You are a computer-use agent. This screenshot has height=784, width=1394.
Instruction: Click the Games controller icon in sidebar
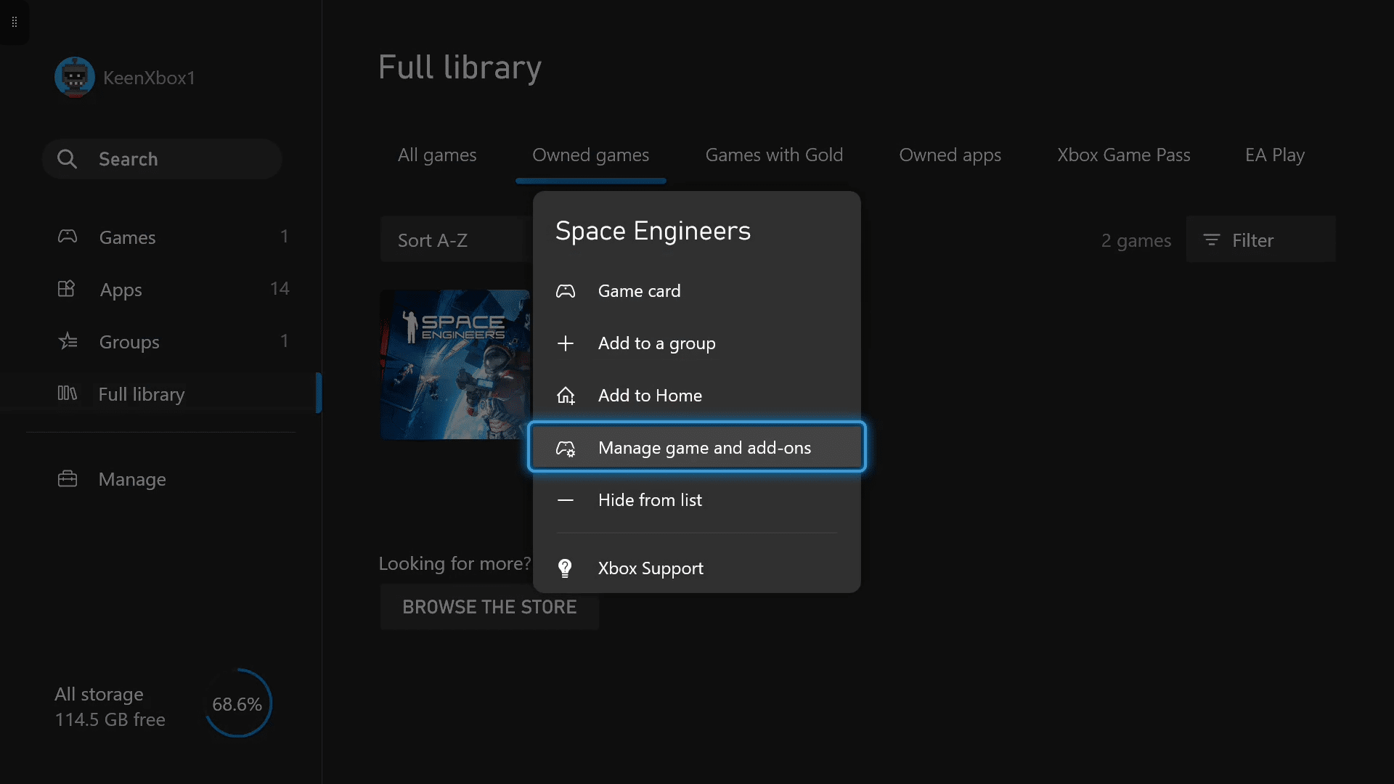click(x=68, y=237)
